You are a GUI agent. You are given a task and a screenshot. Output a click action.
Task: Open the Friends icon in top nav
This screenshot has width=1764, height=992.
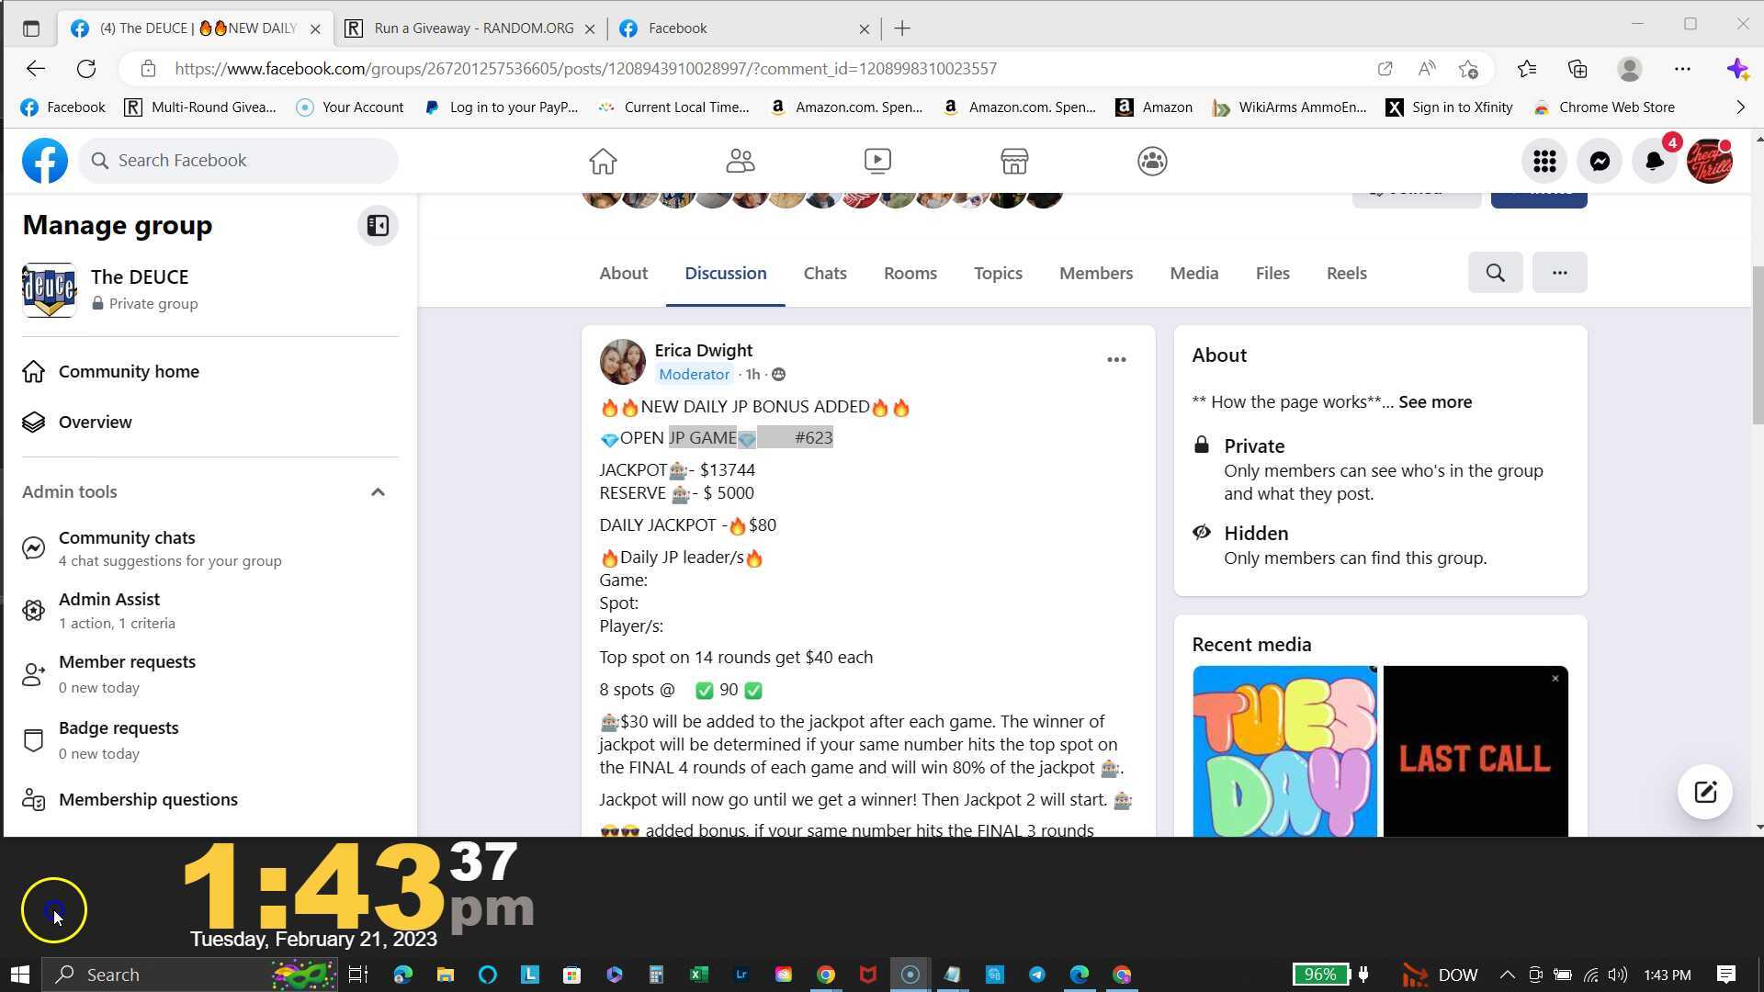click(740, 162)
